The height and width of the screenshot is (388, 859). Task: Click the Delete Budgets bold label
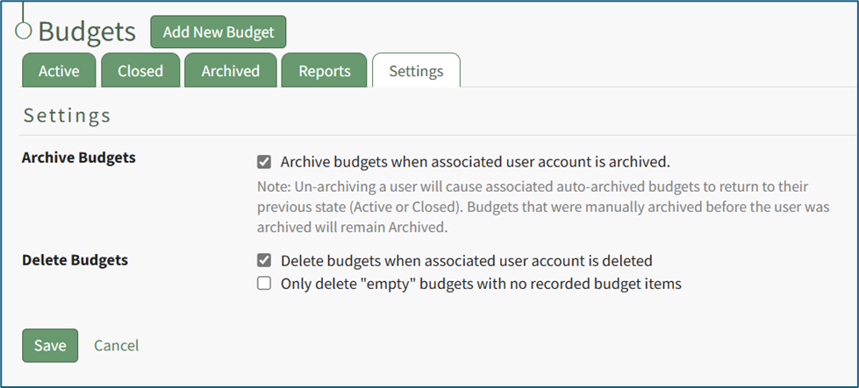[x=75, y=260]
